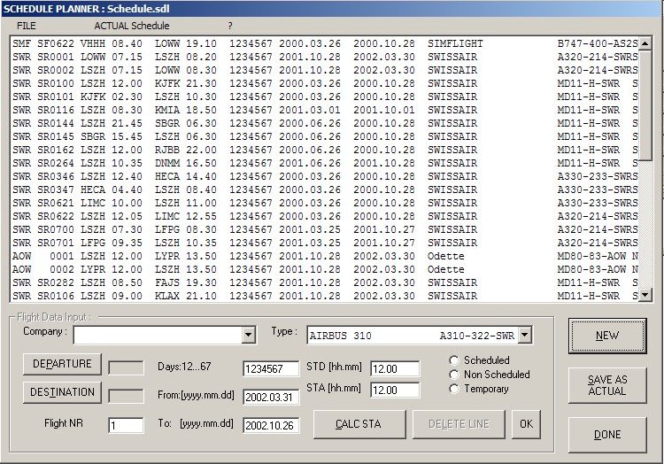
Task: Expand the aircraft Type dropdown arrow
Action: (x=525, y=336)
